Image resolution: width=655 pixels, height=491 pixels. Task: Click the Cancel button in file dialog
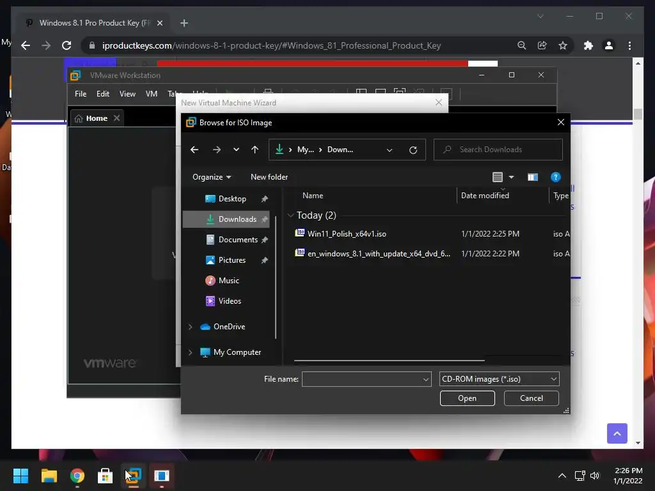click(x=532, y=398)
